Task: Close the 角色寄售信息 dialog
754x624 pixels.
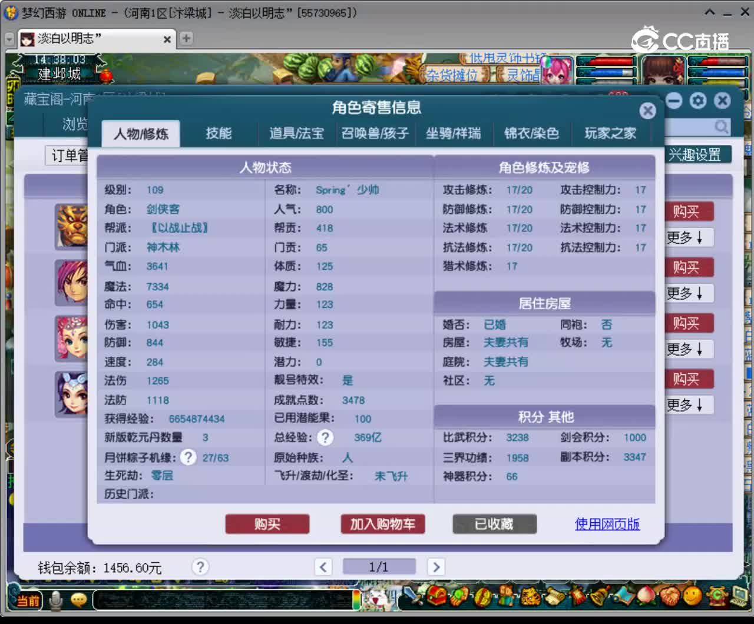Action: coord(648,111)
